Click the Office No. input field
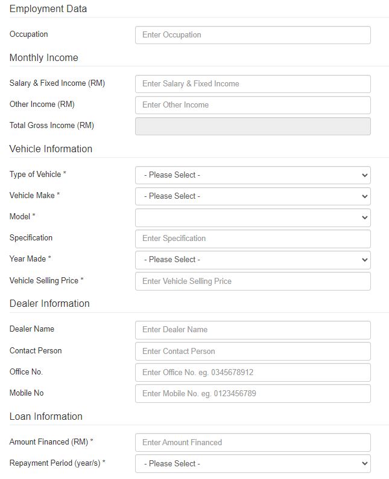The height and width of the screenshot is (479, 389). [253, 373]
